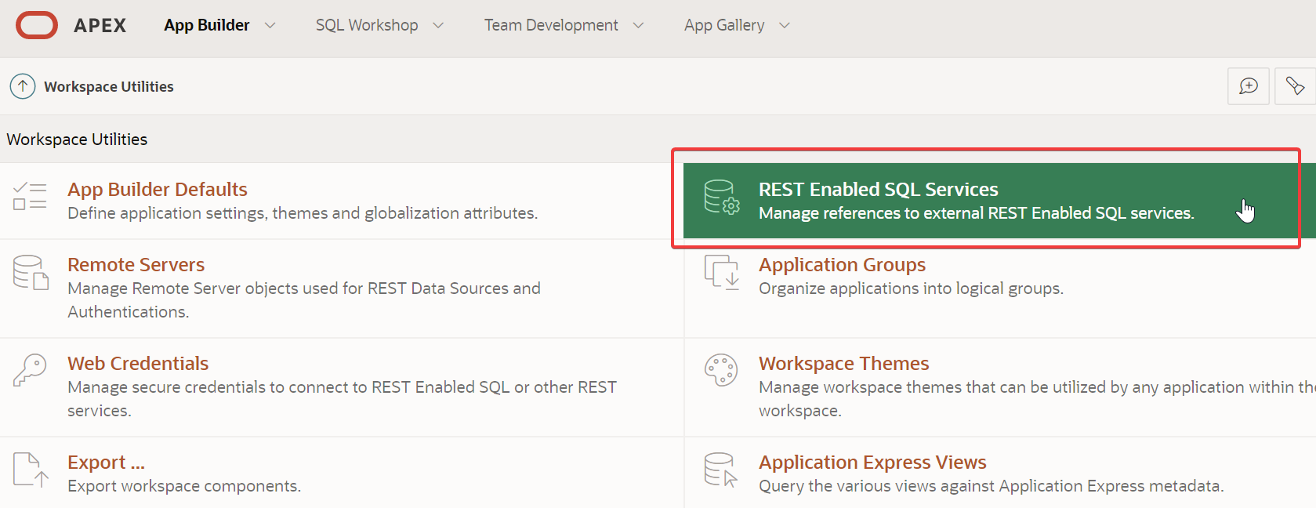Open the SQL Workshop tab
Image resolution: width=1316 pixels, height=508 pixels.
[x=367, y=25]
